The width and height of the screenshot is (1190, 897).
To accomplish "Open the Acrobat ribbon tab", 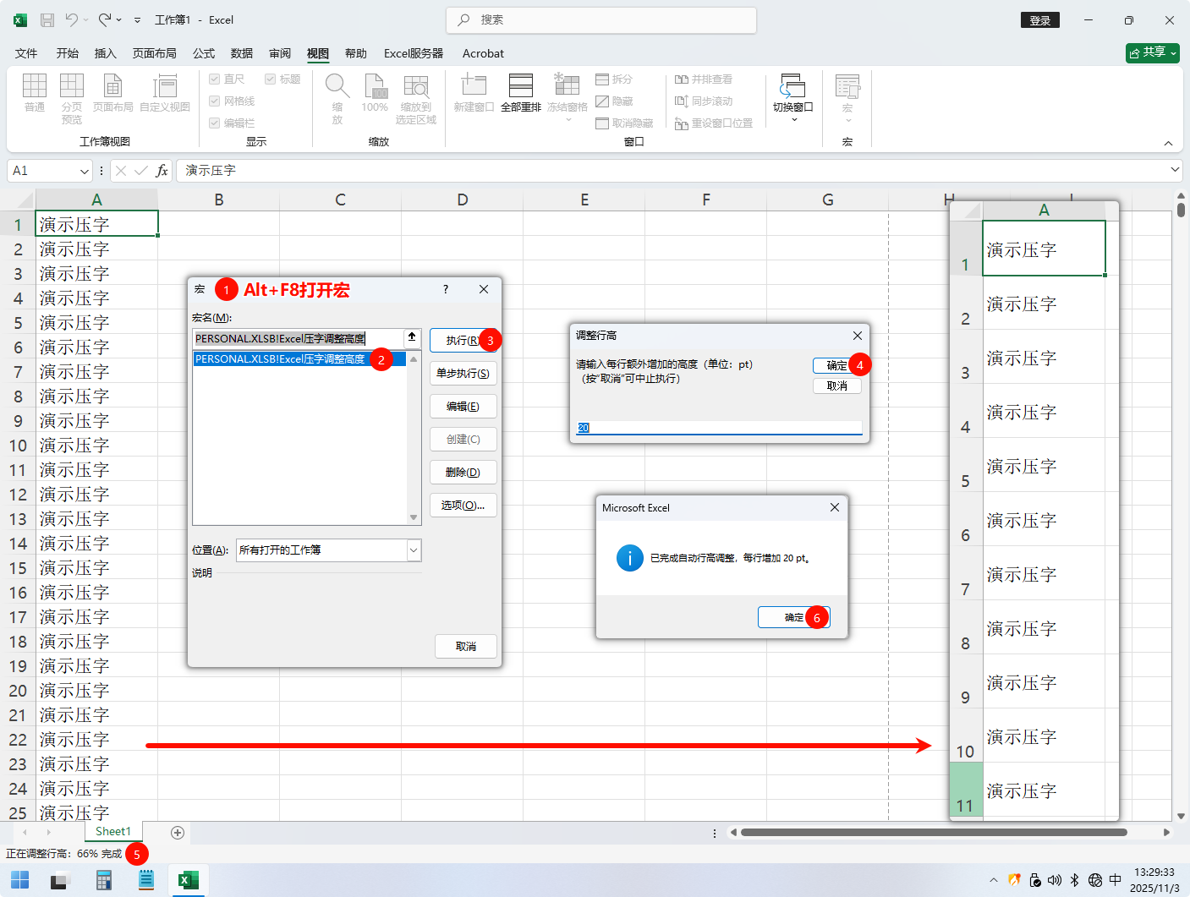I will (483, 53).
